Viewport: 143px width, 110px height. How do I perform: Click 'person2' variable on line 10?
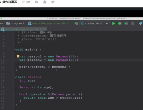tap(34, 60)
